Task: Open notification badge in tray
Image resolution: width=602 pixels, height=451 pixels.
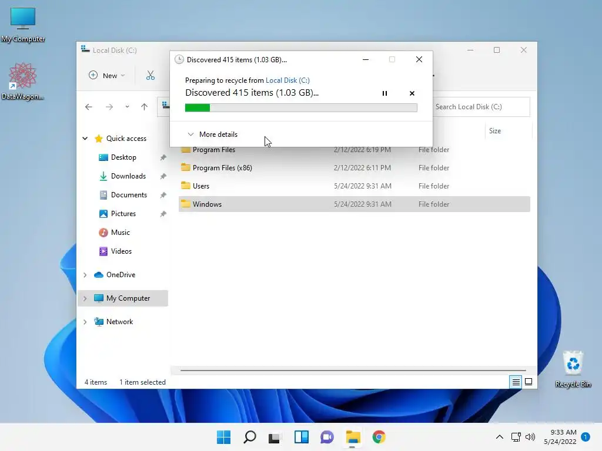Action: click(x=586, y=437)
